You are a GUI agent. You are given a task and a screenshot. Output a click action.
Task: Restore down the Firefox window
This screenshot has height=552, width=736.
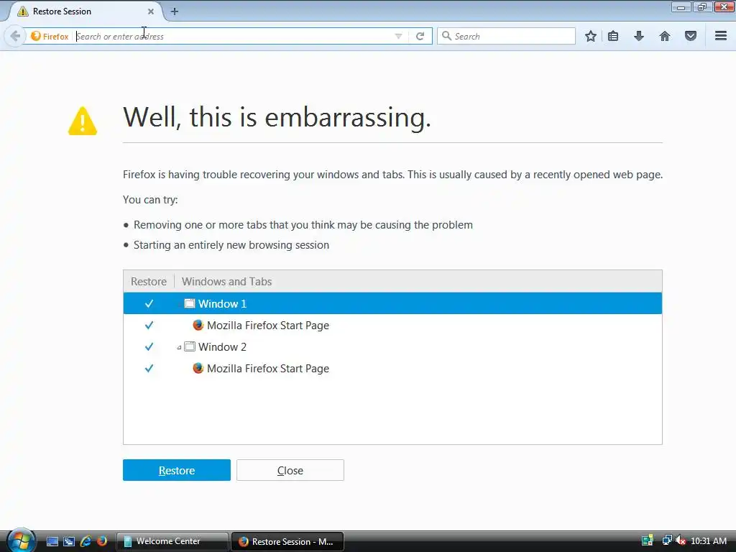702,7
